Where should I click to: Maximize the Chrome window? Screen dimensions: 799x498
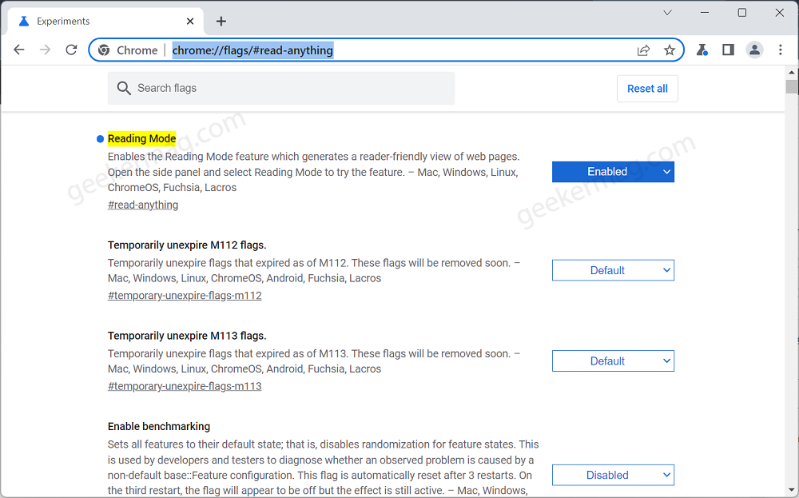point(742,13)
